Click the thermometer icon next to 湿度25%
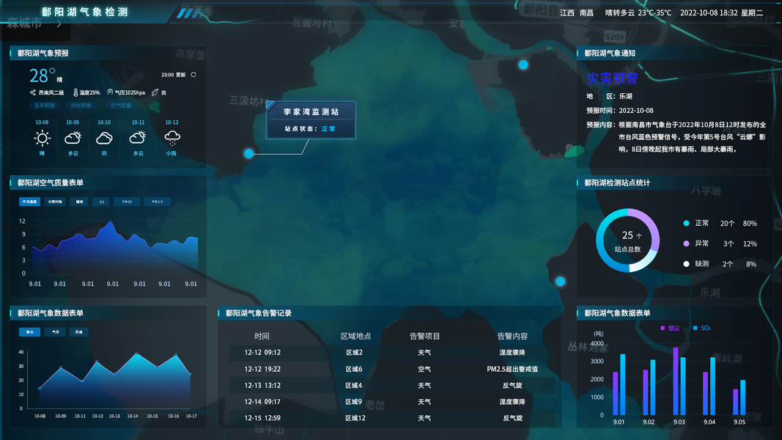This screenshot has height=440, width=782. pos(75,92)
